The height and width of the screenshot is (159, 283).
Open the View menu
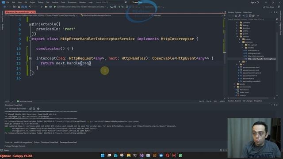(19, 2)
